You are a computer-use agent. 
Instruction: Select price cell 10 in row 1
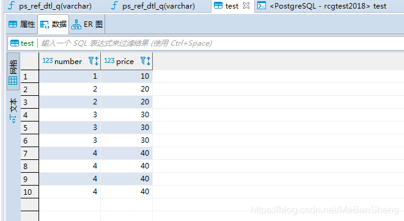[x=127, y=76]
